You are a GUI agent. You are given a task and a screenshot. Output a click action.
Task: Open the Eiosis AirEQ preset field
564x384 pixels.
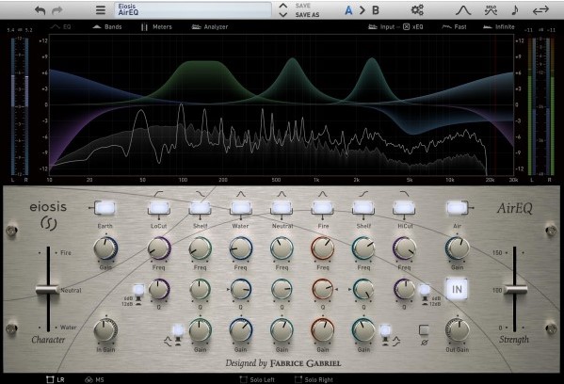tap(193, 9)
